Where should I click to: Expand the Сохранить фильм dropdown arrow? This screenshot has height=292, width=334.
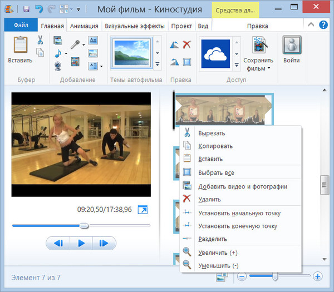click(x=268, y=69)
